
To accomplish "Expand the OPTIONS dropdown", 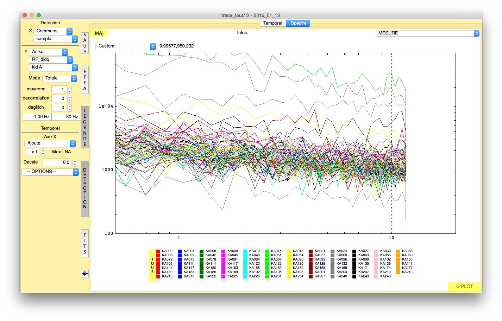I will click(x=50, y=172).
